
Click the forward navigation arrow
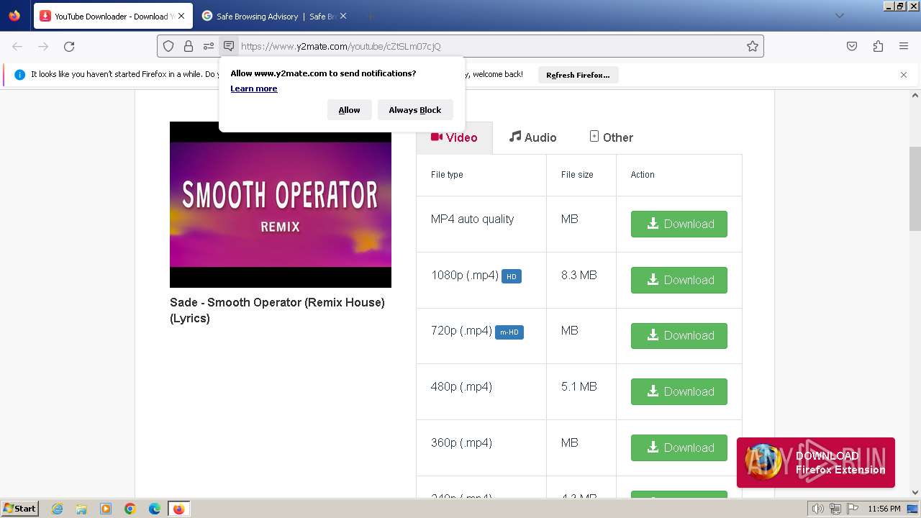43,46
